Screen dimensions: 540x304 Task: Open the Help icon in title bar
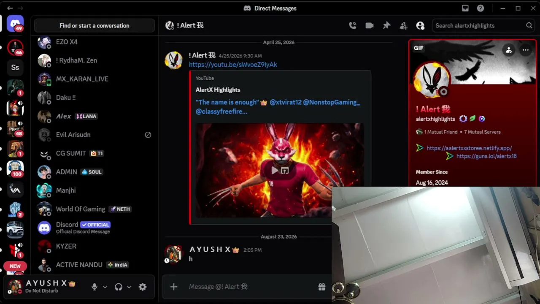click(x=481, y=8)
